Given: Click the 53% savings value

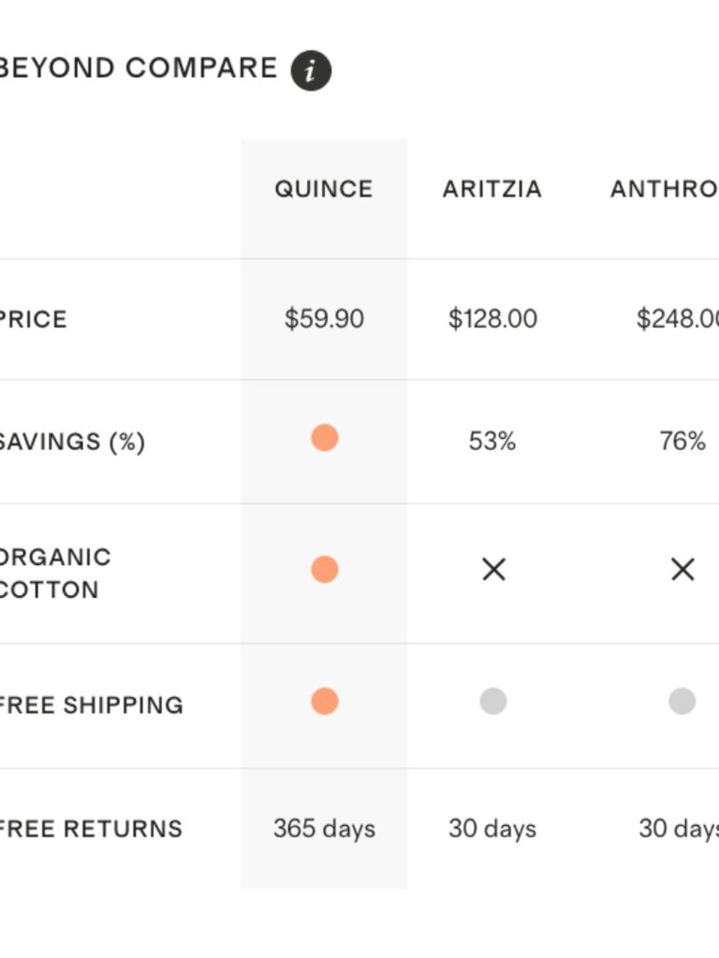Looking at the screenshot, I should (x=493, y=441).
